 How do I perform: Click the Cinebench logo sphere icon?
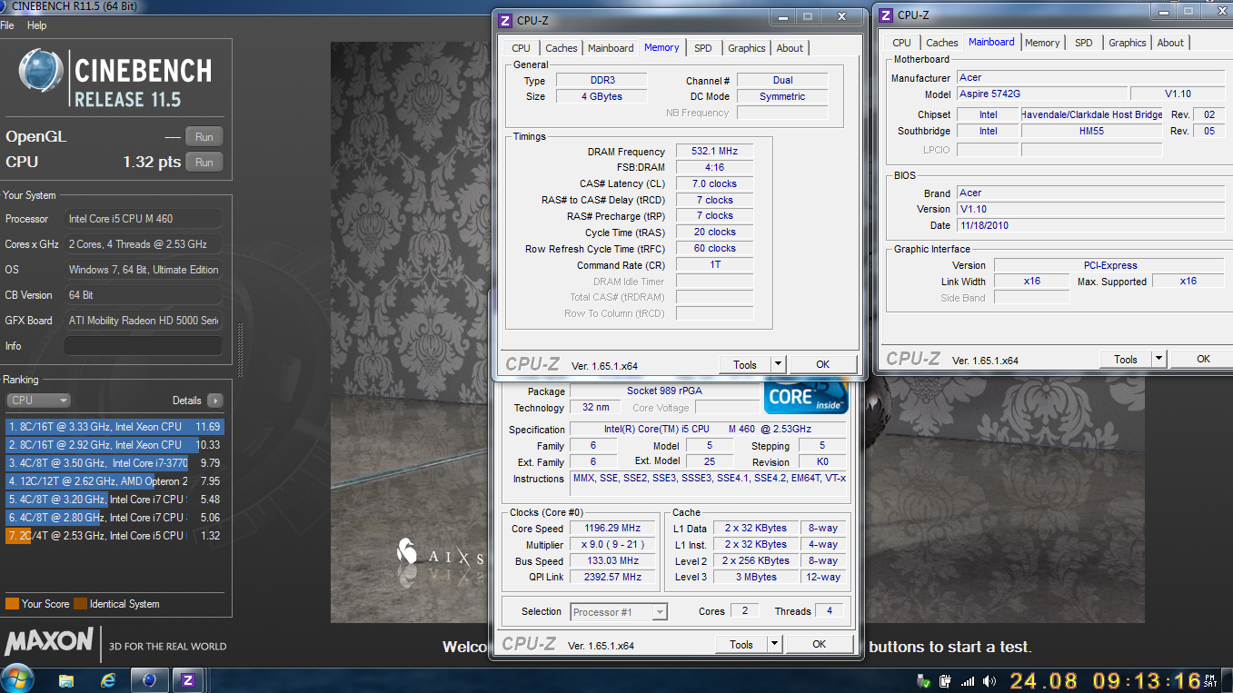42,72
